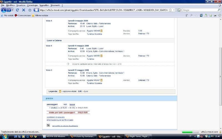Screen dimensions: 222x139
Task: Click the total price 510,93 EUR
Action: coord(82,113)
